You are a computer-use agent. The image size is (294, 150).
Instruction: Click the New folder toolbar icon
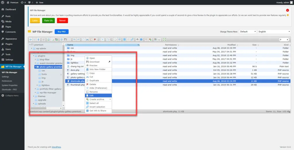[49, 39]
